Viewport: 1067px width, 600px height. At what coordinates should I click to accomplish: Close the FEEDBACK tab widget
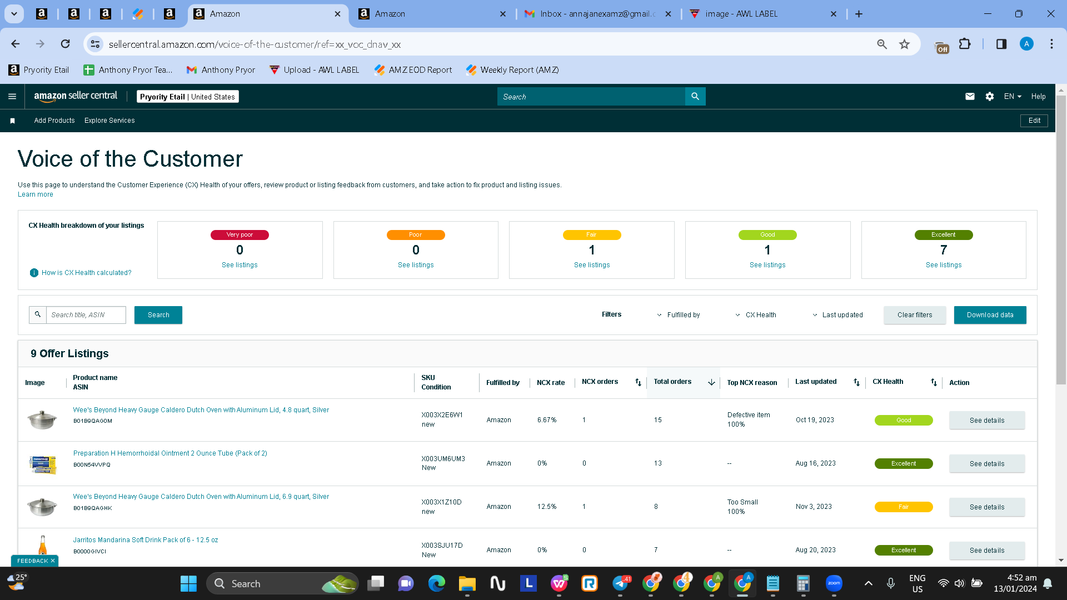pos(53,561)
